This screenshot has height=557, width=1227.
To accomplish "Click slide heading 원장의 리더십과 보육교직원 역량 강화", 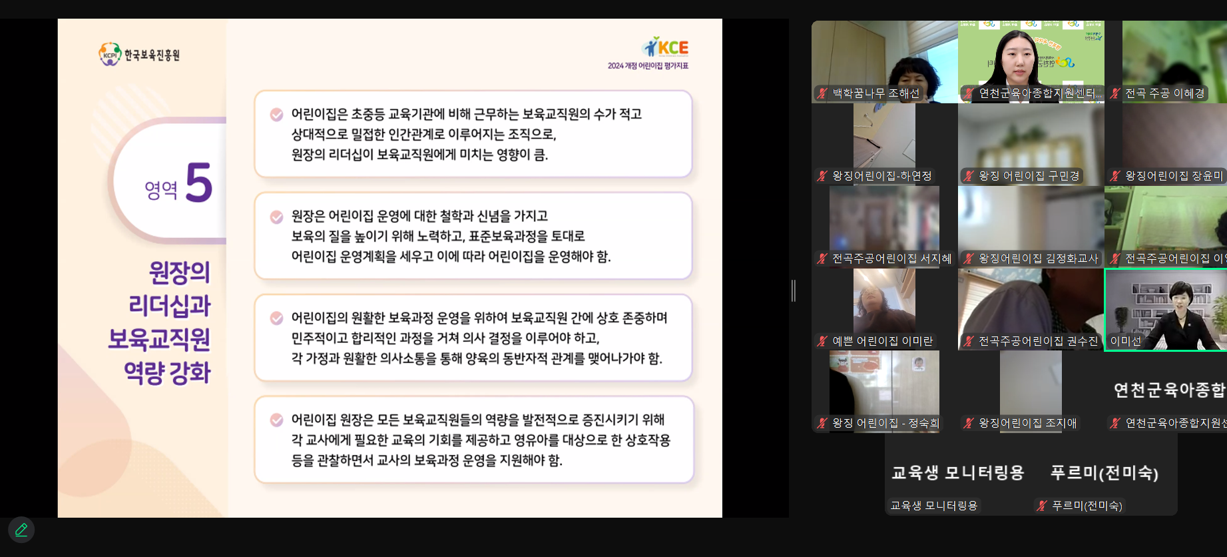I will pos(160,322).
